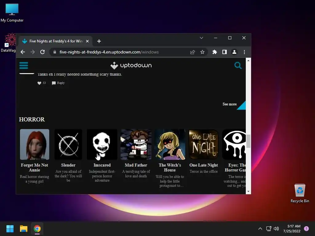This screenshot has height=236, width=315.
Task: Click the Chrome taskbar icon
Action: coord(37,229)
